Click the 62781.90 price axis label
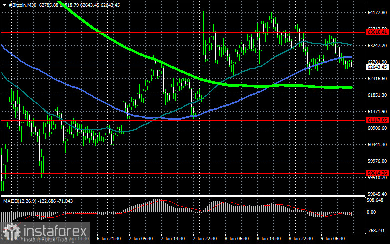Viewport: 390px width, 244px height. [377, 62]
